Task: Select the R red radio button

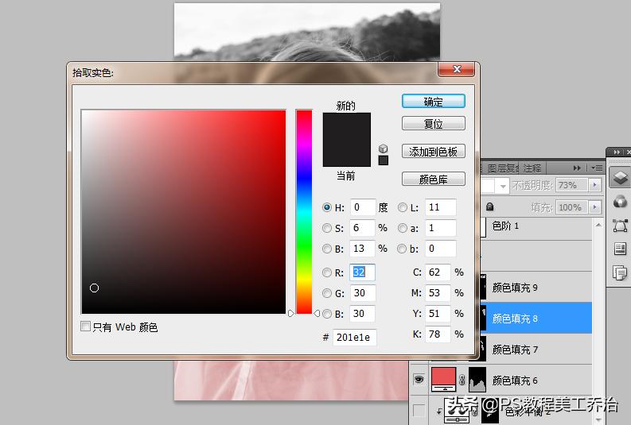Action: (x=327, y=272)
